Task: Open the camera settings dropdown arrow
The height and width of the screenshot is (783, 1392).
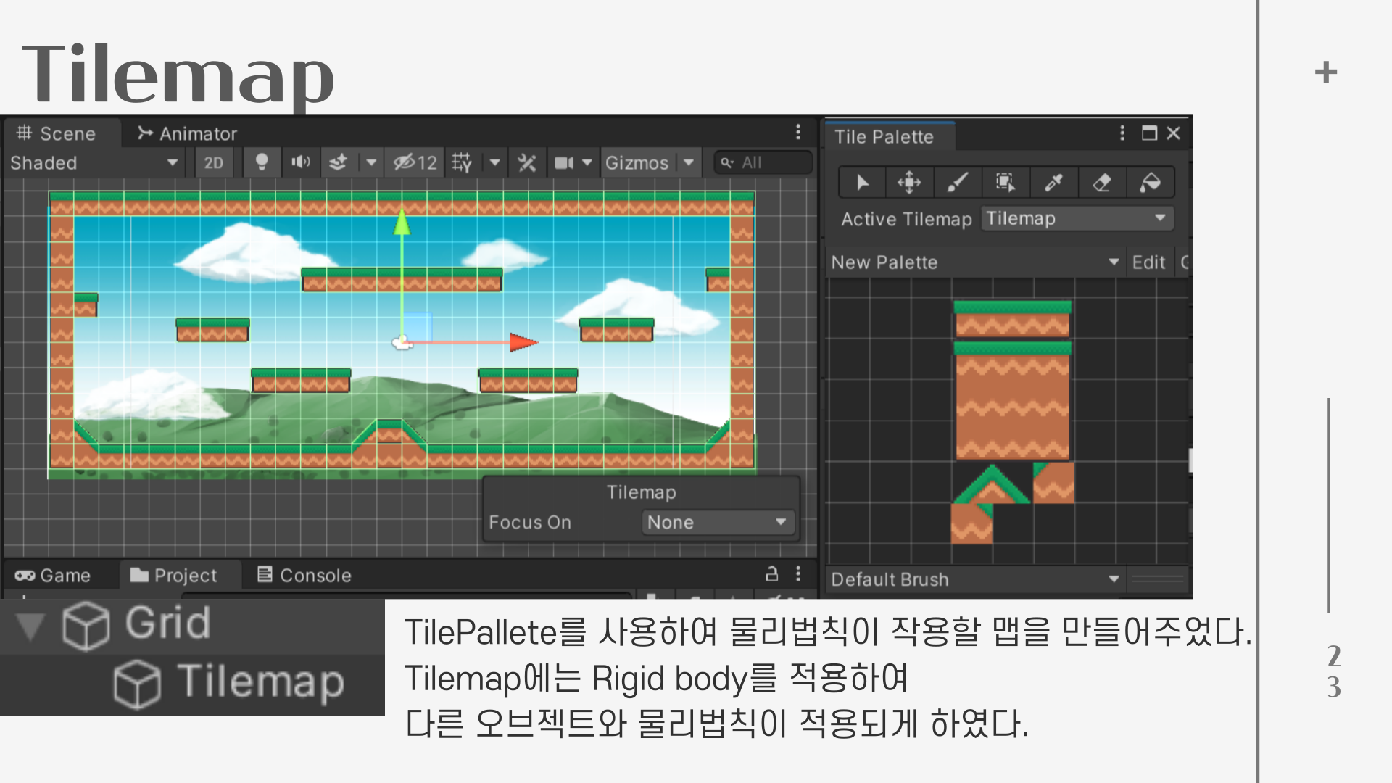Action: click(587, 162)
